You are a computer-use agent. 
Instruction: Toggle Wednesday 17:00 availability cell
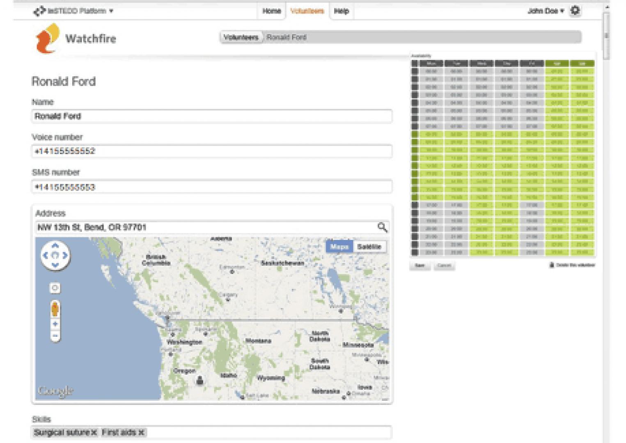pos(482,205)
